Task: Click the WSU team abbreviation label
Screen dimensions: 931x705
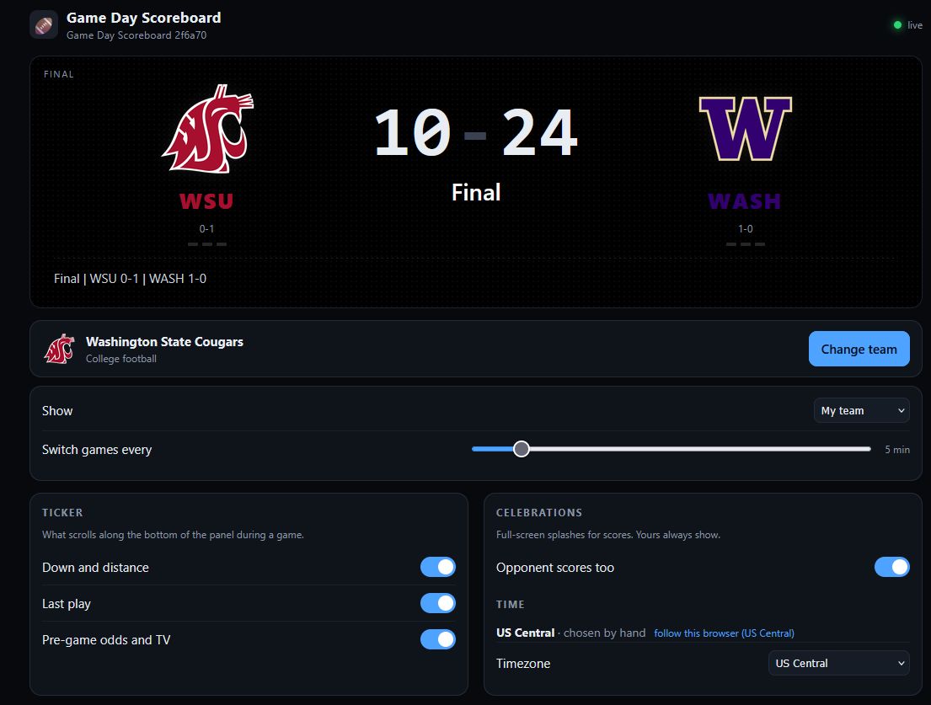Action: [x=206, y=201]
